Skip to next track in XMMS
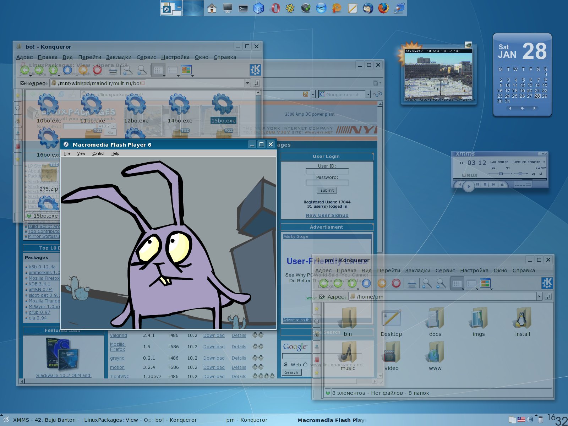This screenshot has width=568, height=426. pyautogui.click(x=493, y=184)
